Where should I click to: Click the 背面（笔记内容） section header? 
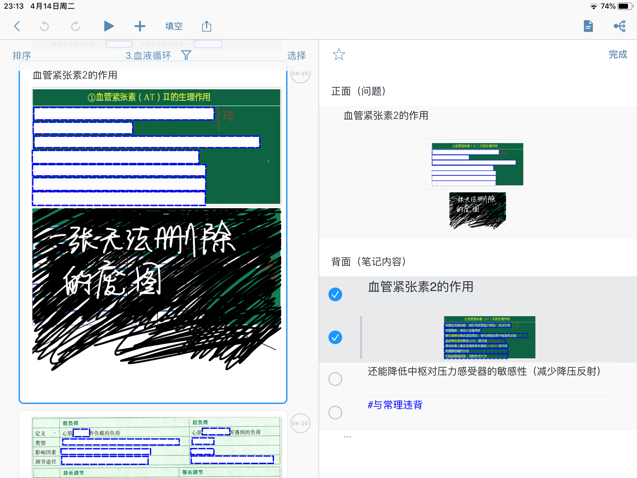click(369, 262)
